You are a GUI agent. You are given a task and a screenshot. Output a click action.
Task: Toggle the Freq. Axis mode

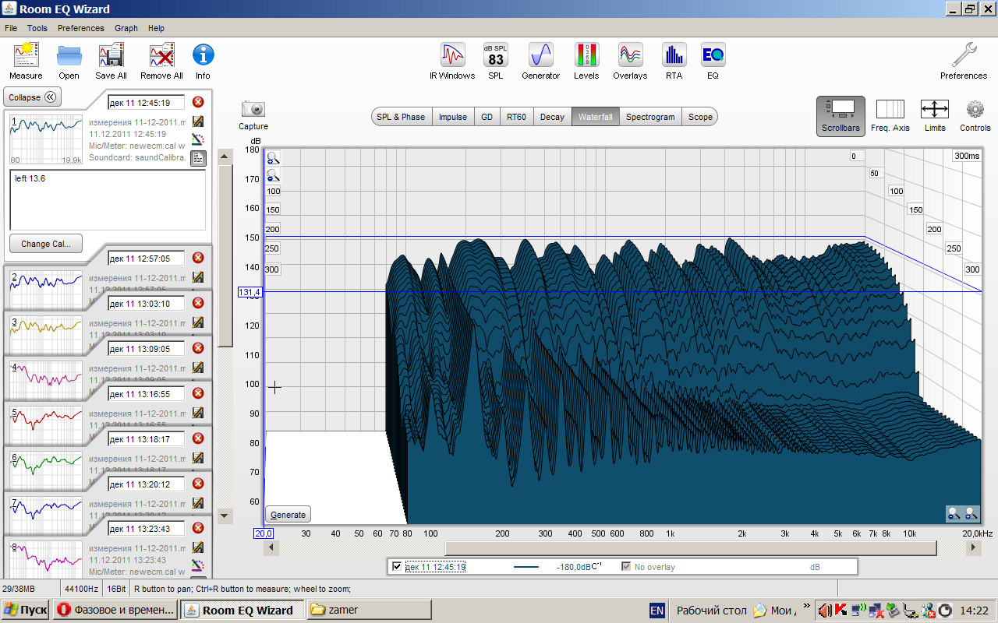coord(890,114)
